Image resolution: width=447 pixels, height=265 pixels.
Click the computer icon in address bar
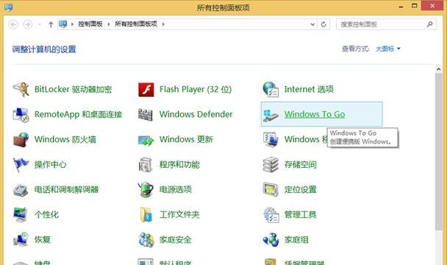pos(63,24)
